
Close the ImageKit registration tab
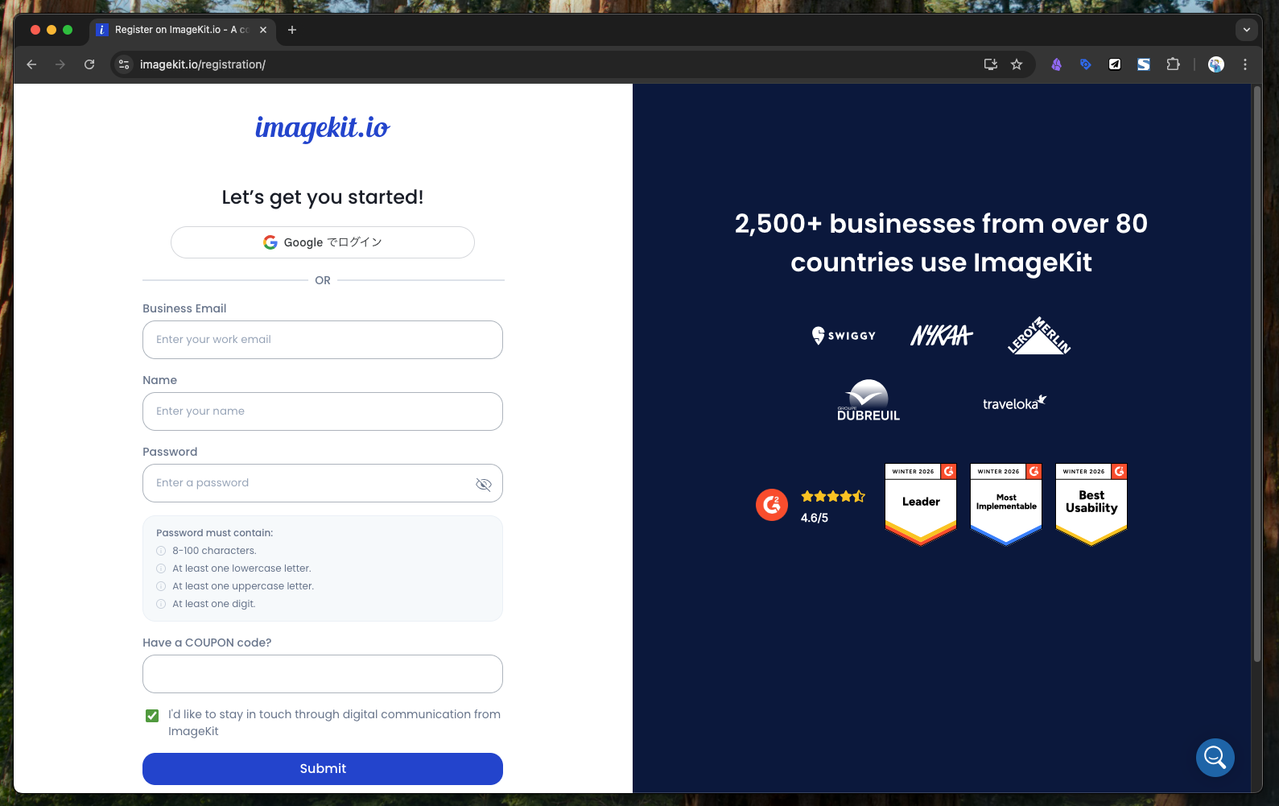tap(263, 30)
